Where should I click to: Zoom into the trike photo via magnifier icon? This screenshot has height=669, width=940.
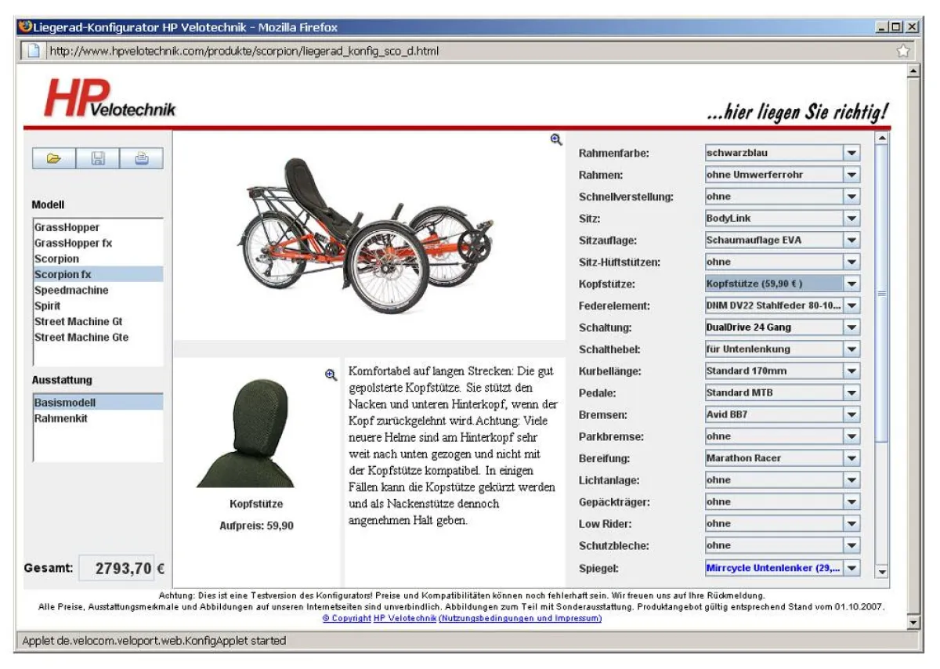557,139
